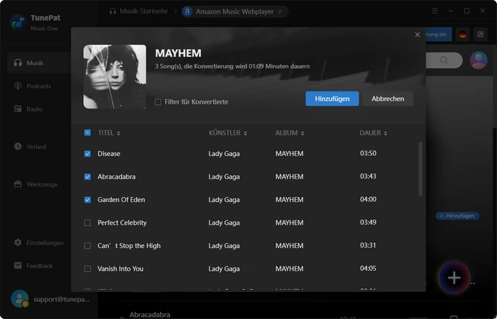The height and width of the screenshot is (319, 497).
Task: Click the Amazon Music Webplayer tab
Action: 234,12
